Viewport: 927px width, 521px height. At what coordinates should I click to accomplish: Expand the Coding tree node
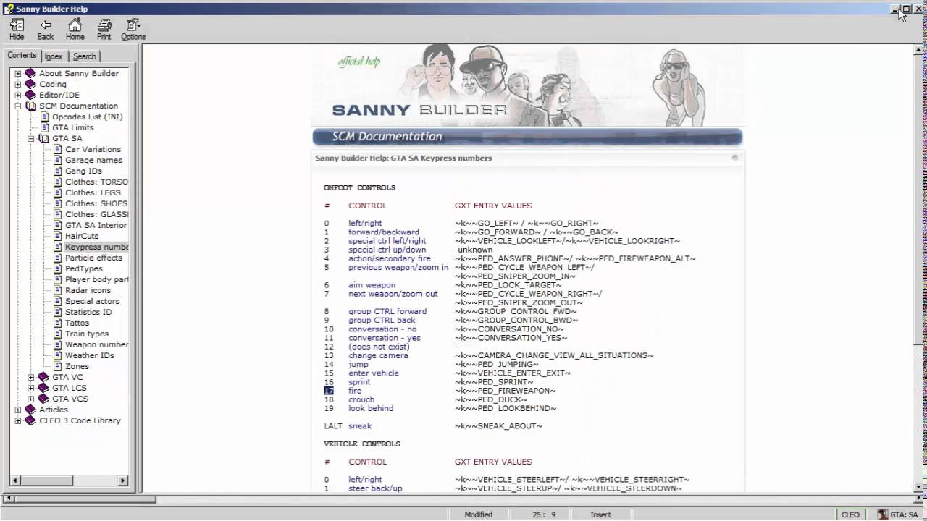click(18, 84)
